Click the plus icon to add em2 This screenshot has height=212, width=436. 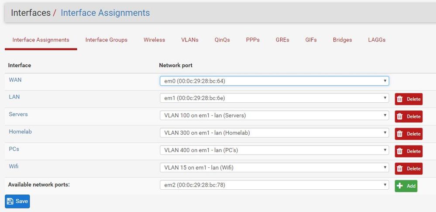coord(401,186)
